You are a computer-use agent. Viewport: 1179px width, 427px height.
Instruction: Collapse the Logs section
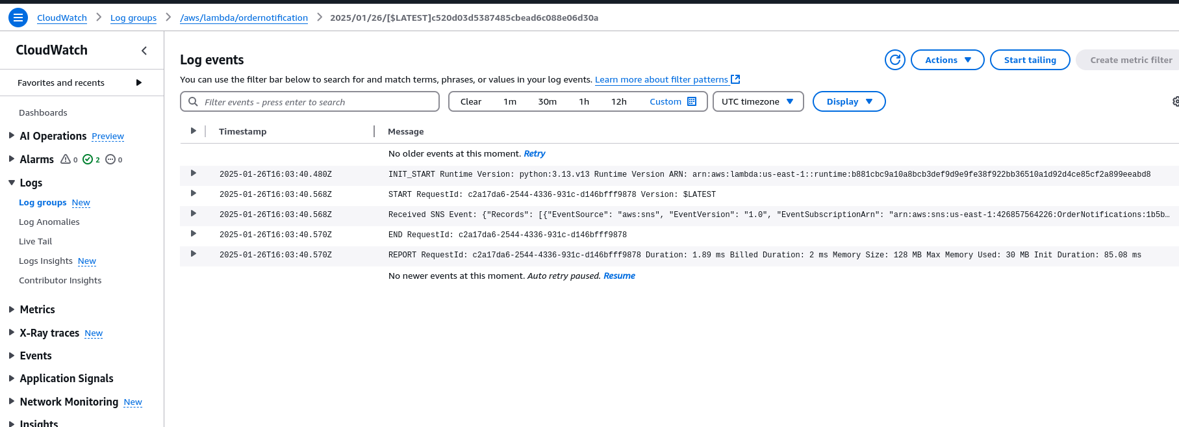point(12,183)
